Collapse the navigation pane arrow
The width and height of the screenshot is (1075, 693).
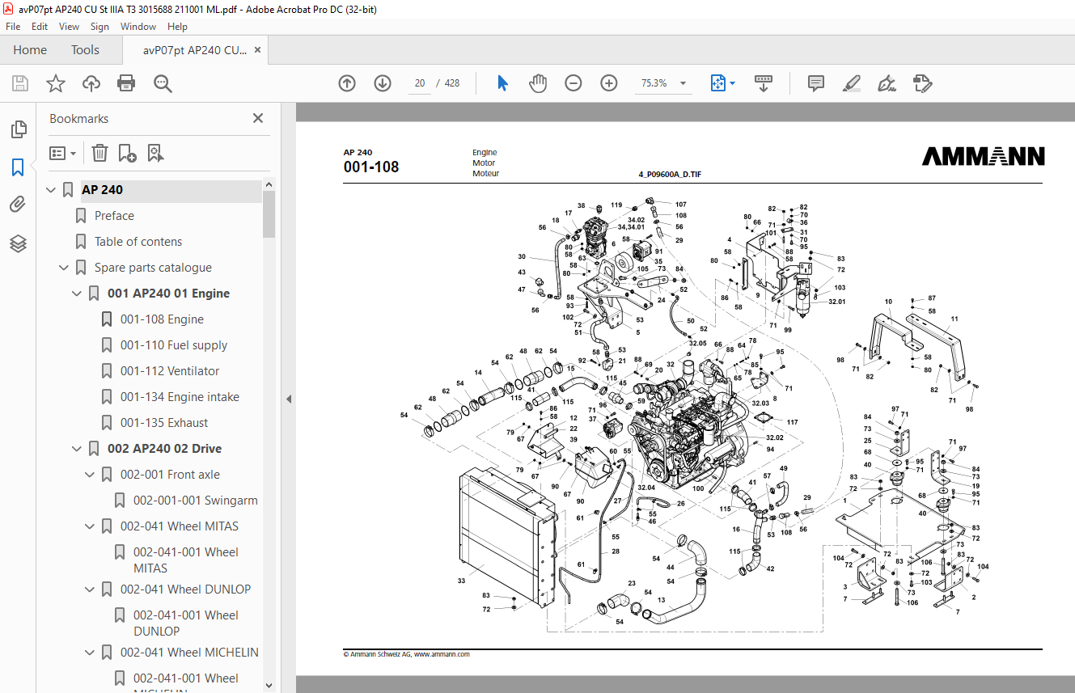pos(290,399)
